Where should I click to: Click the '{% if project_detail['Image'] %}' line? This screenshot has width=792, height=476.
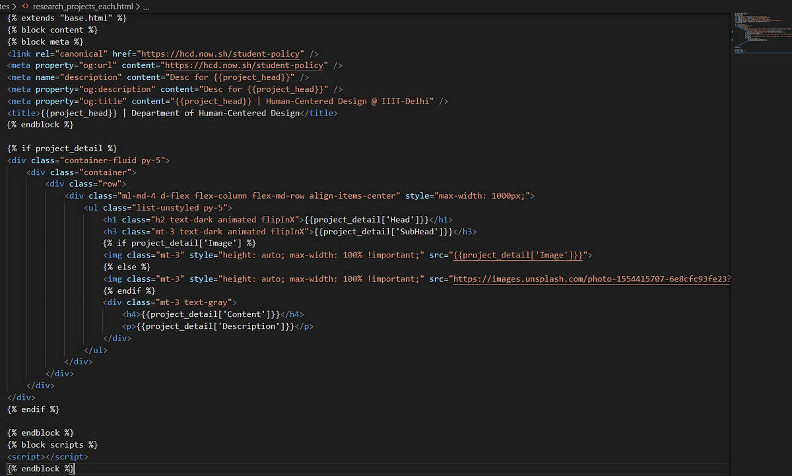(x=180, y=244)
